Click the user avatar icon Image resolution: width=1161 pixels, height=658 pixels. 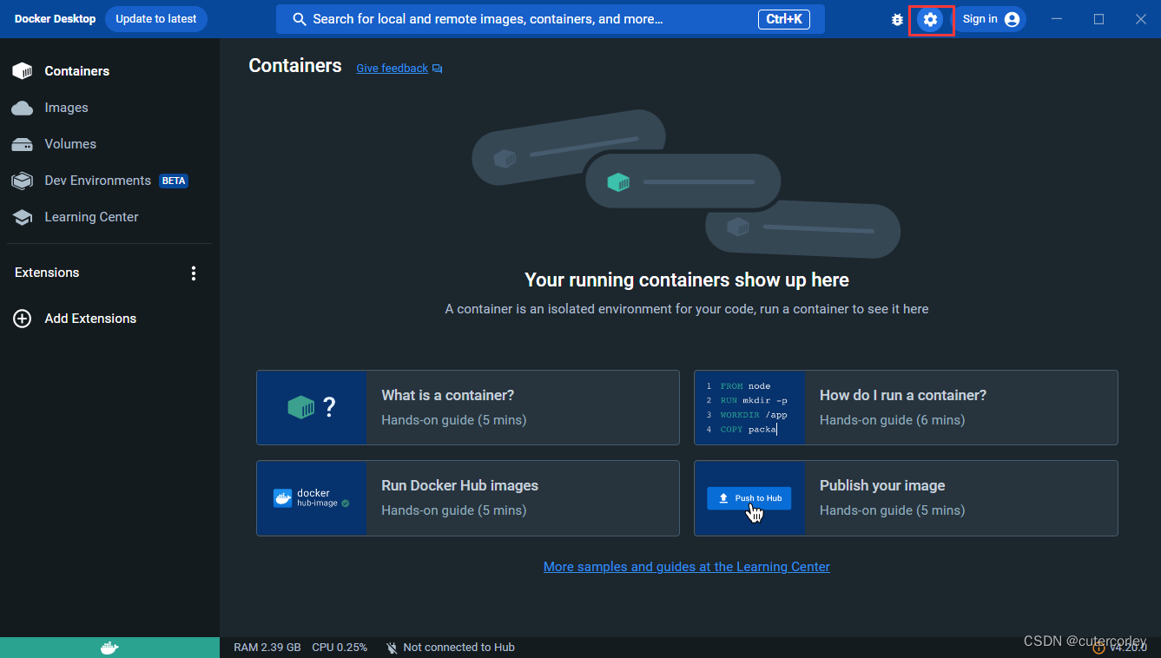[1012, 19]
